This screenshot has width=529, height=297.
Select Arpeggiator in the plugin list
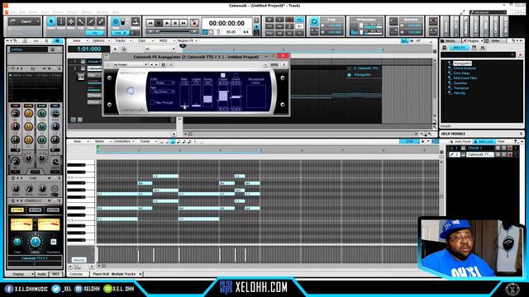pyautogui.click(x=462, y=64)
